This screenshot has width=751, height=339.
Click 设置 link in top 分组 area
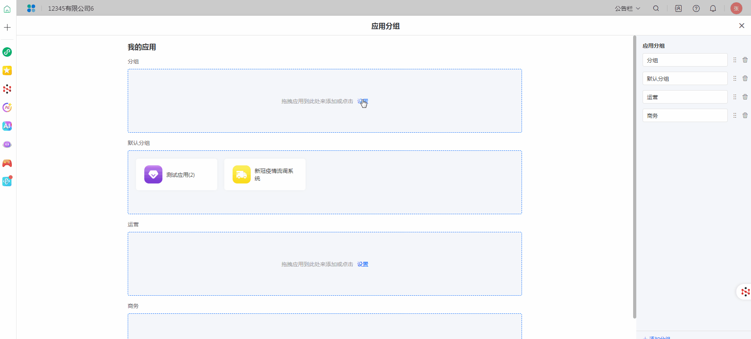point(363,101)
